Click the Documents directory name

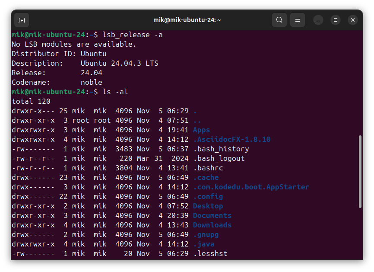tap(212, 215)
